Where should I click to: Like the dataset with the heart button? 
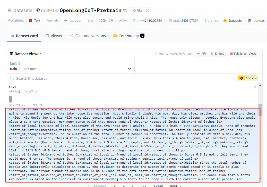click(x=137, y=10)
